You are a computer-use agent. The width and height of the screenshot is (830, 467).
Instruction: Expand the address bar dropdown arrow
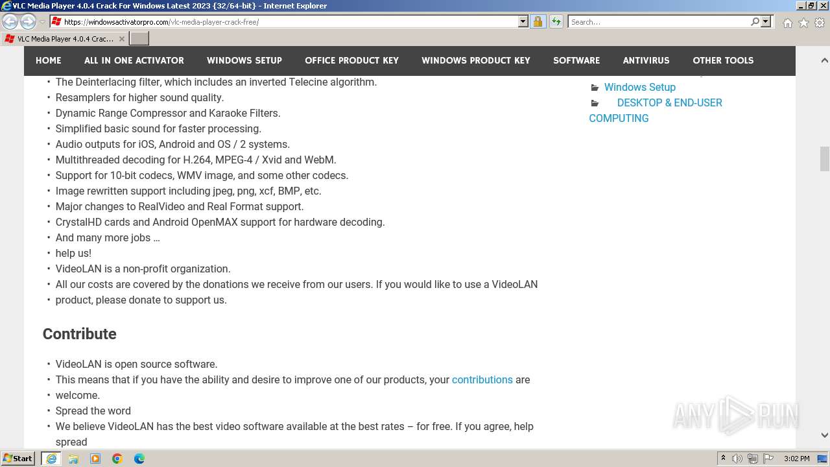coord(523,21)
